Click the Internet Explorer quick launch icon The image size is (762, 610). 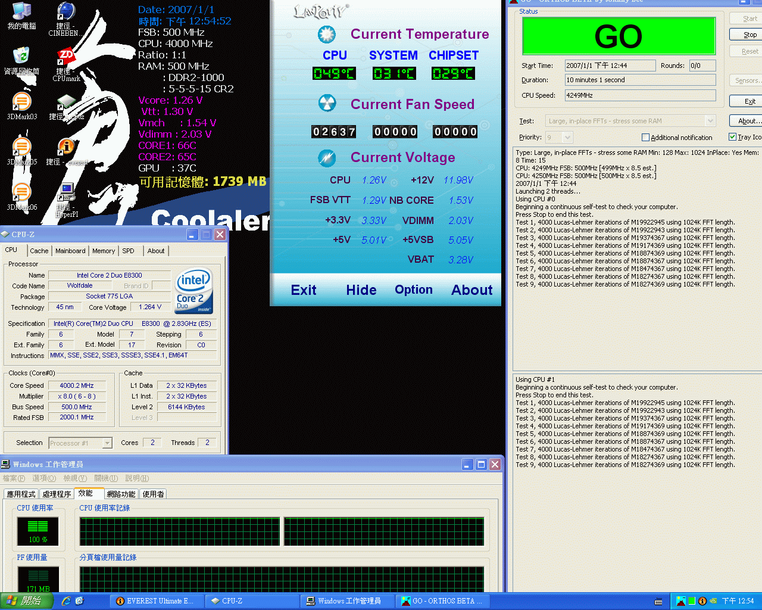pos(66,601)
